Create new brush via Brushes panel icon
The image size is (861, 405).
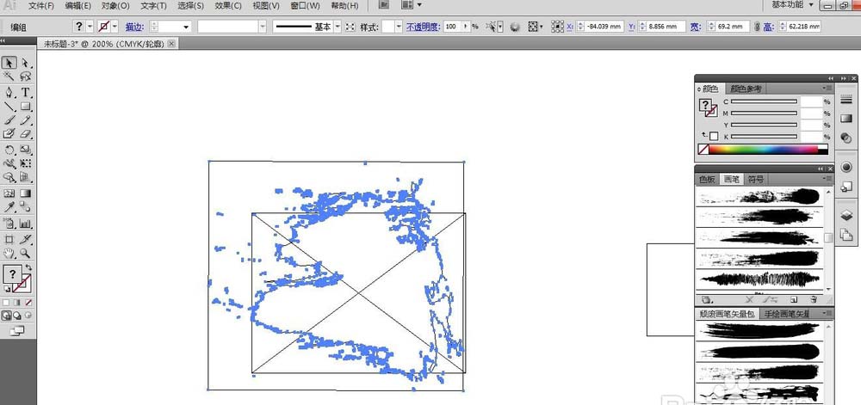pyautogui.click(x=794, y=300)
